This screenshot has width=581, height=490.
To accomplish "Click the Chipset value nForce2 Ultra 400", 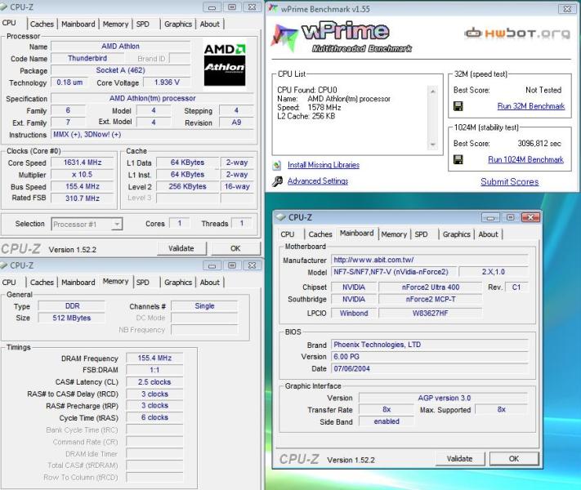I will (x=431, y=287).
